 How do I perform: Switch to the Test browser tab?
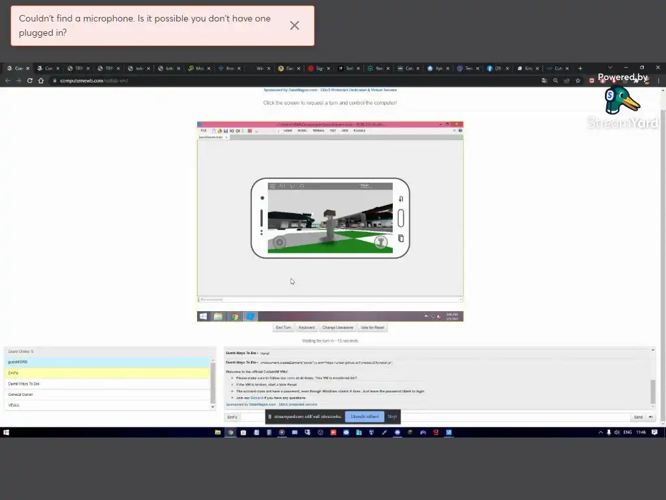[x=349, y=68]
